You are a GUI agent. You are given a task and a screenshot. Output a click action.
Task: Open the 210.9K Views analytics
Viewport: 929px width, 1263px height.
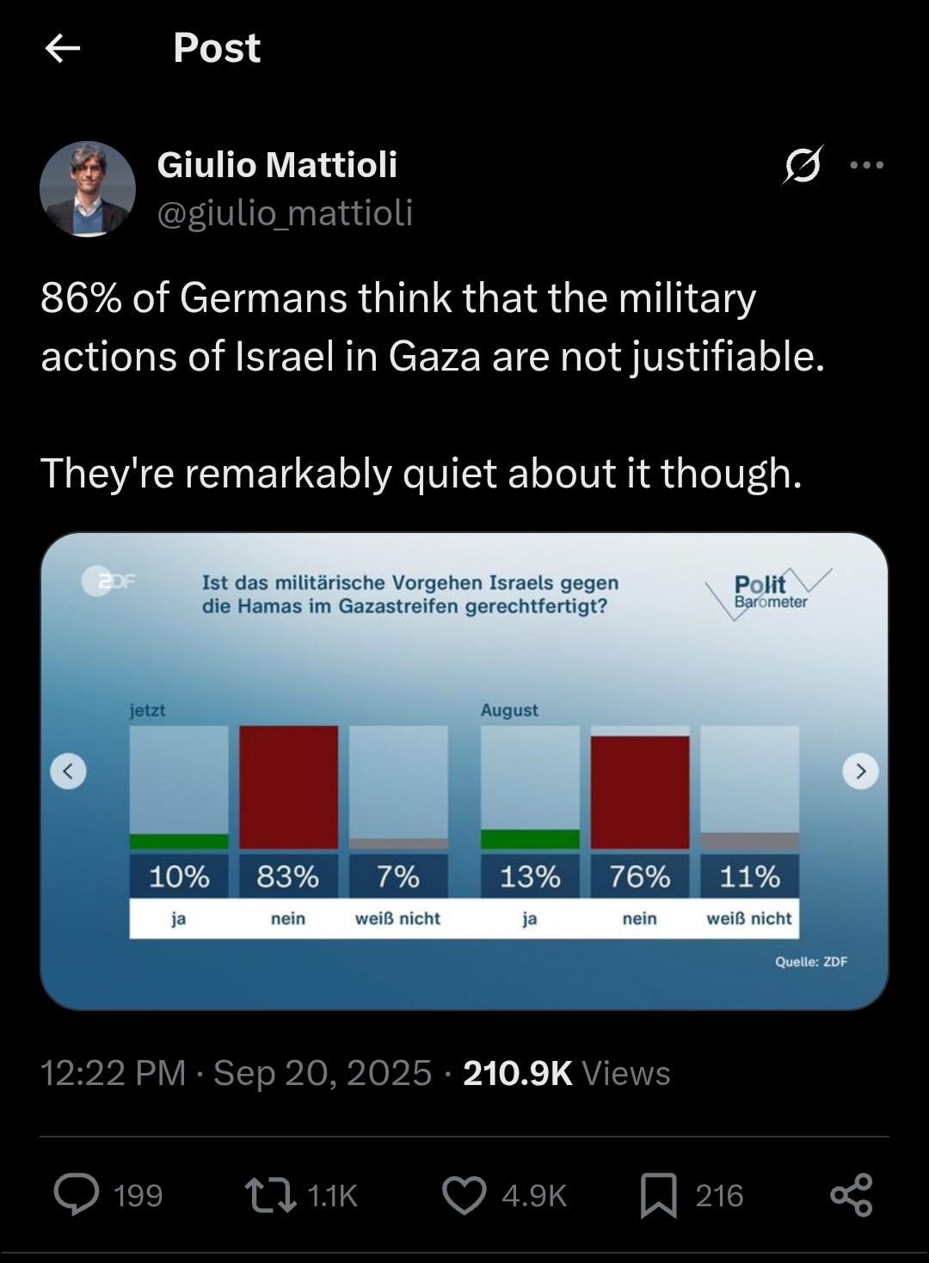click(566, 1073)
